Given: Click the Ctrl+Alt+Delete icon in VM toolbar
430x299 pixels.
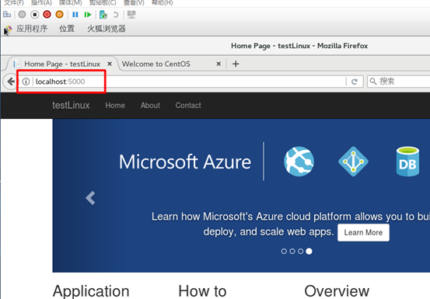Looking at the screenshot, I should click(7, 14).
